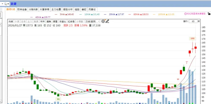
Task: Toggle the 布林 bands button
Action: coord(42,21)
